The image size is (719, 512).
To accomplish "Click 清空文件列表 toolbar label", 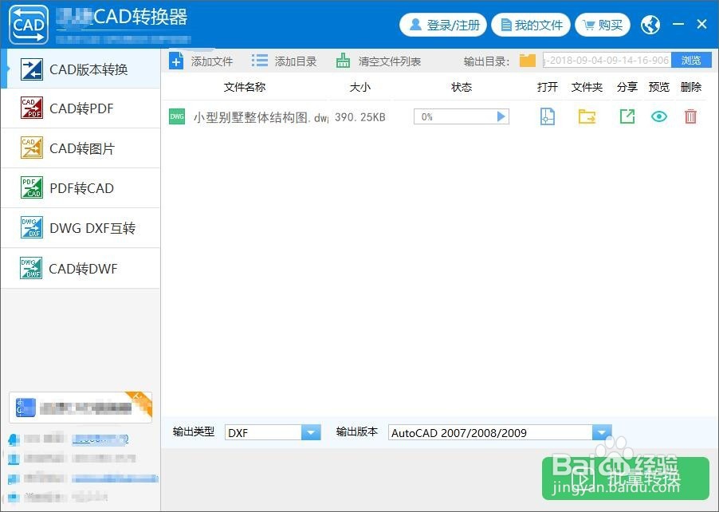I will point(390,61).
